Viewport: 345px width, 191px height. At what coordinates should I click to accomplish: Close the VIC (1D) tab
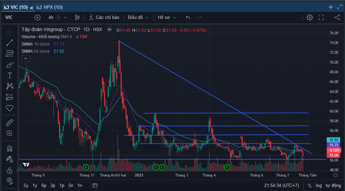tap(32, 8)
